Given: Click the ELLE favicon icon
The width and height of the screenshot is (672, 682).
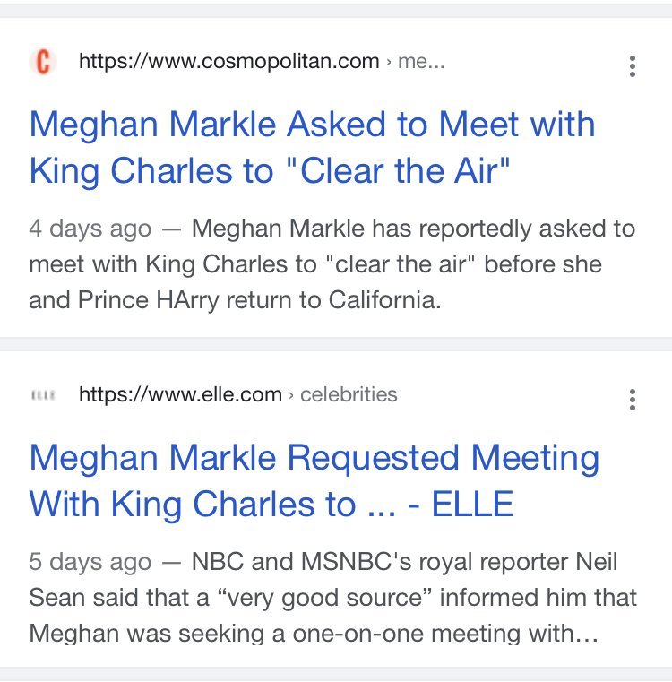Looking at the screenshot, I should (42, 395).
